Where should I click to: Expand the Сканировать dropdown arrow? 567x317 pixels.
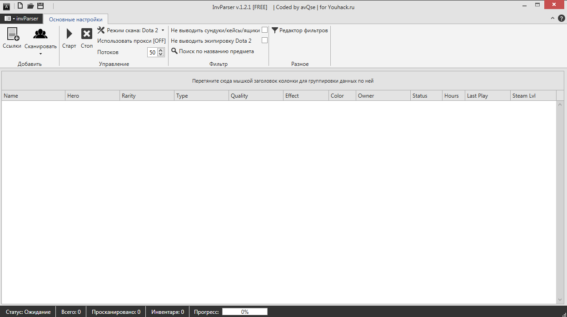40,54
